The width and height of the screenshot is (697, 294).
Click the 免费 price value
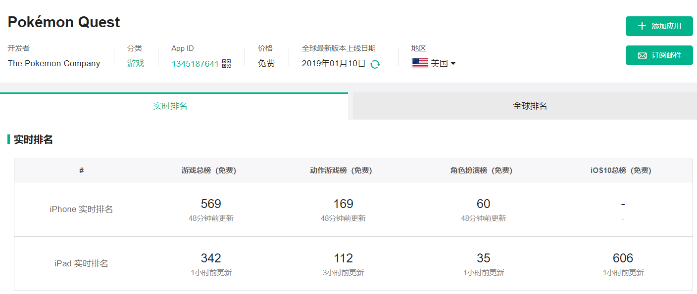266,63
